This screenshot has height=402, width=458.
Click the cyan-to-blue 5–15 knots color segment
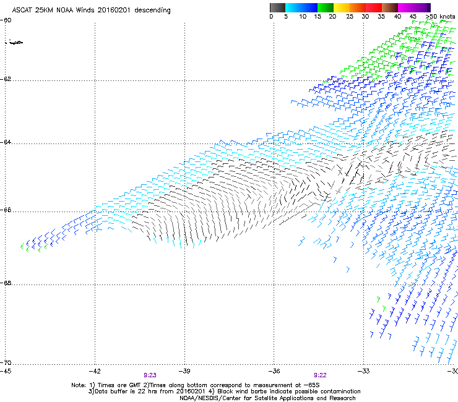301,7
